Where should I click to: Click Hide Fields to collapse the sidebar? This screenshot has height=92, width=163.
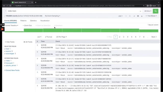point(10,42)
